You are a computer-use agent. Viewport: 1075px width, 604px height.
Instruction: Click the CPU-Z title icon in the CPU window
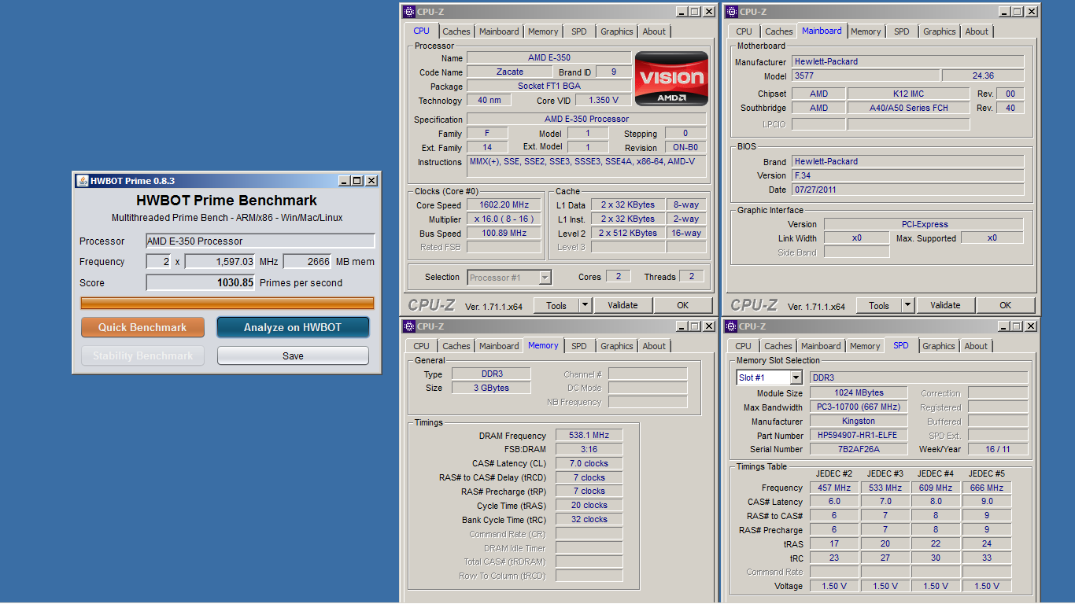(x=409, y=12)
